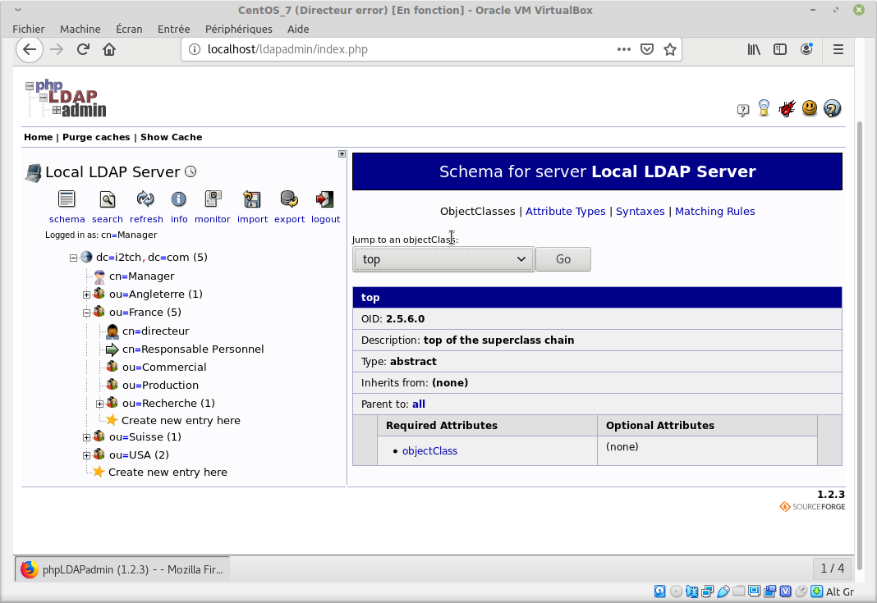
Task: Open the help question mark icon
Action: click(832, 108)
